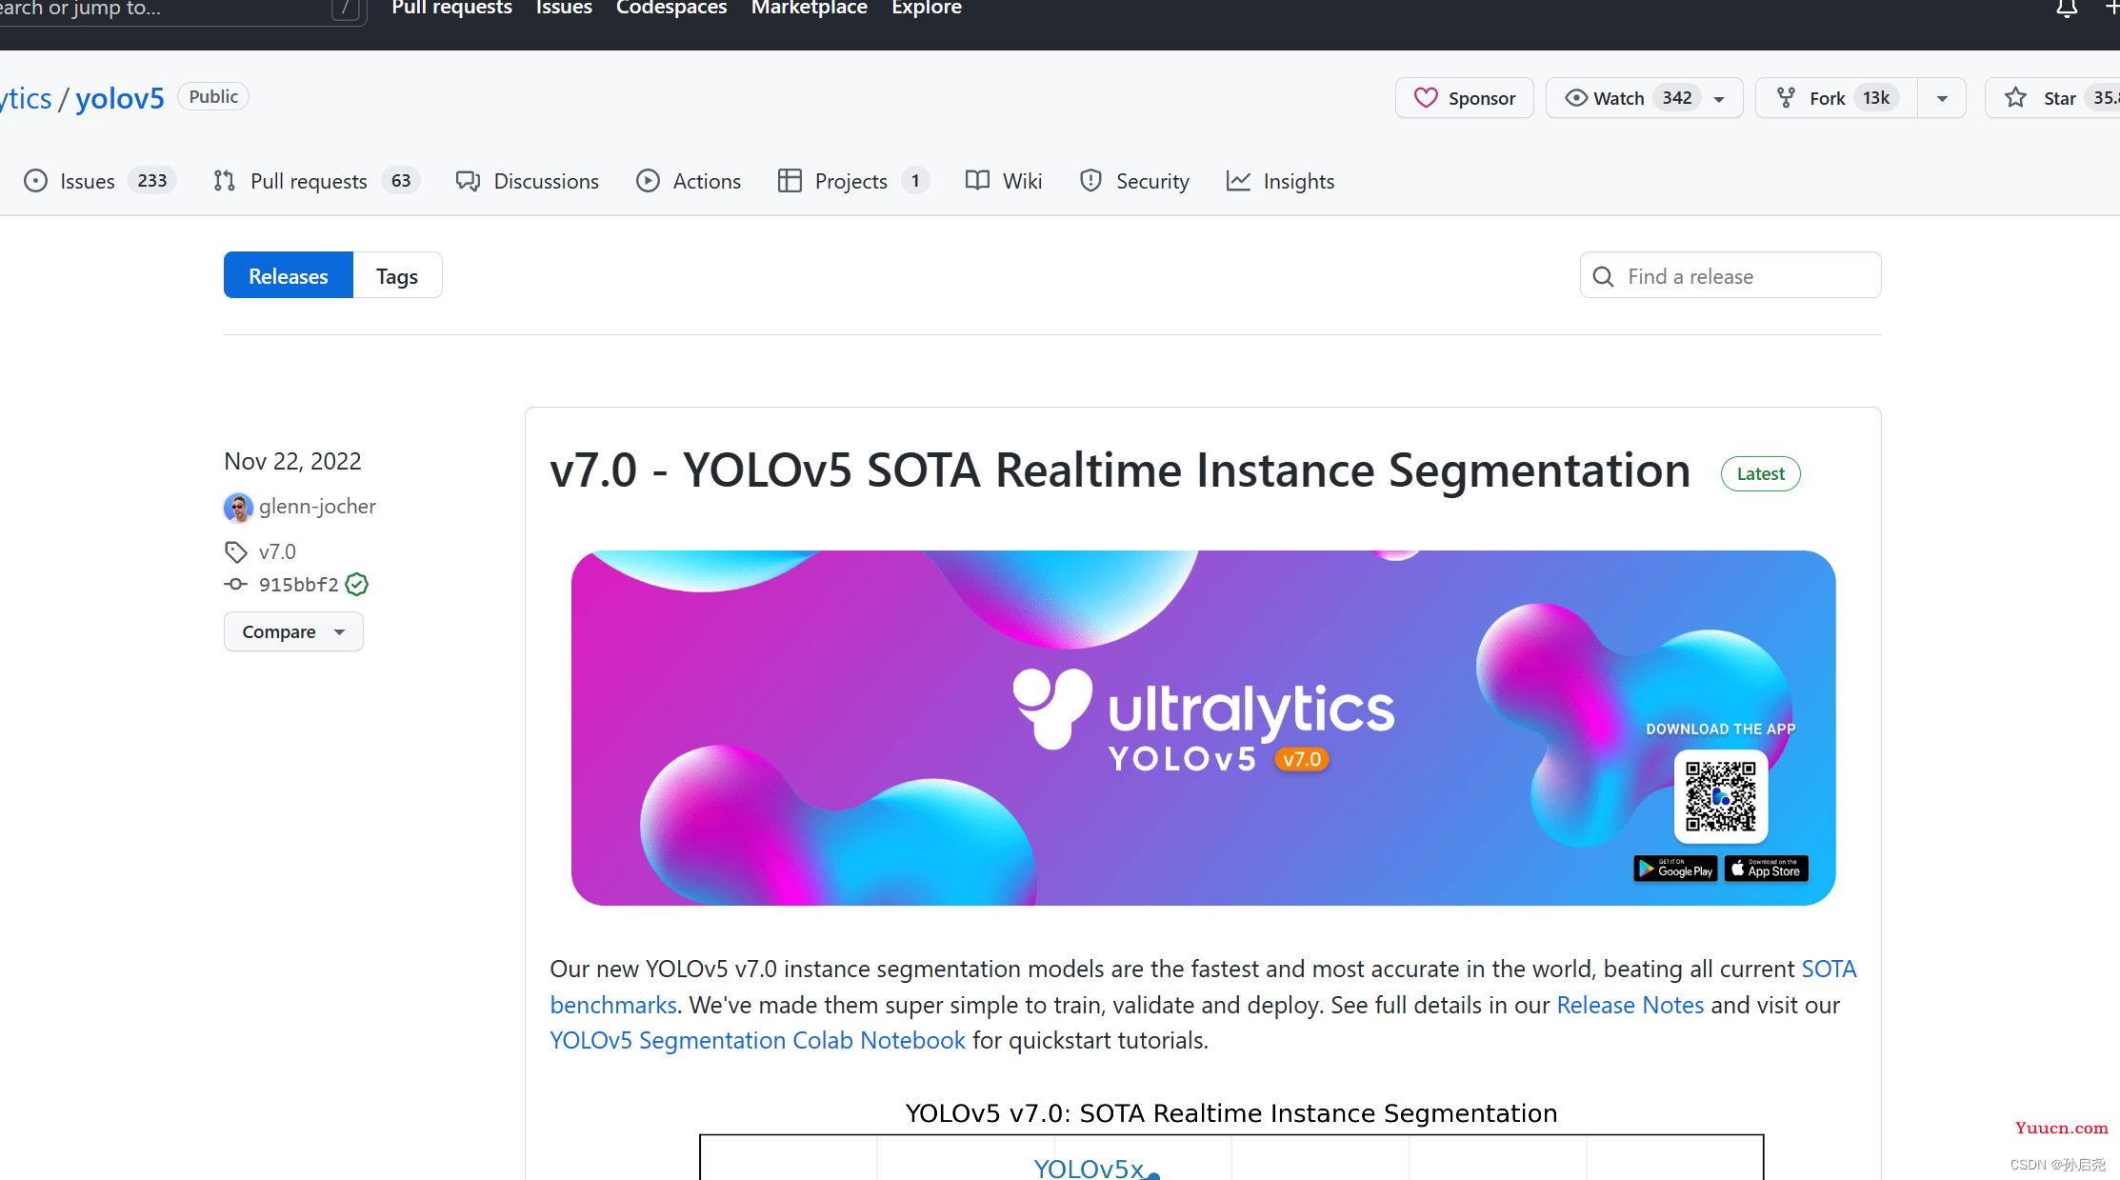Open YOLOv5 Segmentation Colab Notebook link
Viewport: 2120px width, 1180px height.
pos(757,1040)
